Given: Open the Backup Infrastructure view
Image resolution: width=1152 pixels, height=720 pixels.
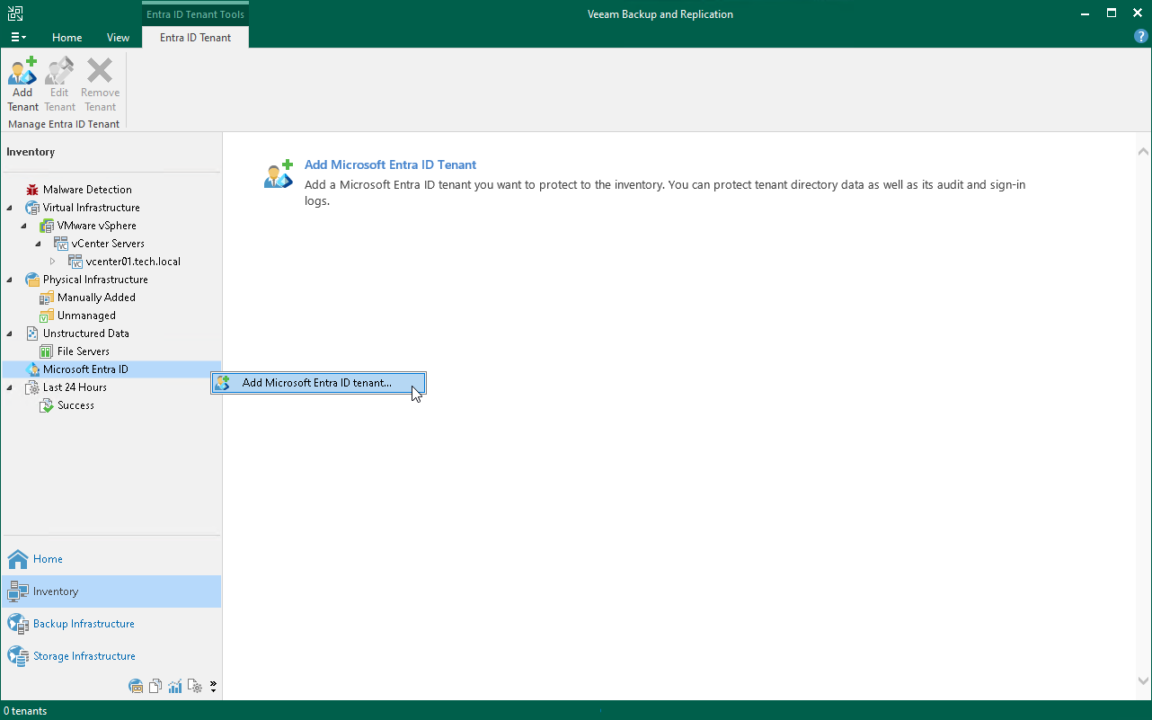Looking at the screenshot, I should (x=111, y=624).
